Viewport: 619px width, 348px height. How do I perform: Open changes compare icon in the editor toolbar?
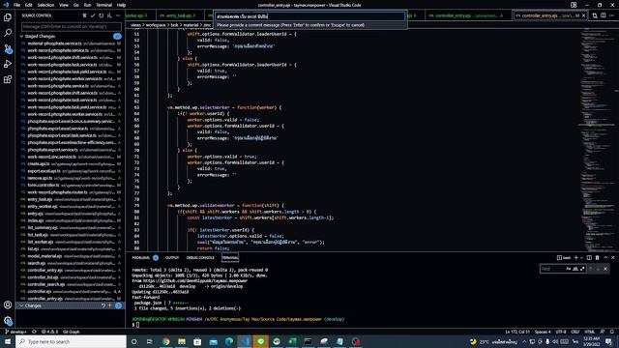[595, 15]
